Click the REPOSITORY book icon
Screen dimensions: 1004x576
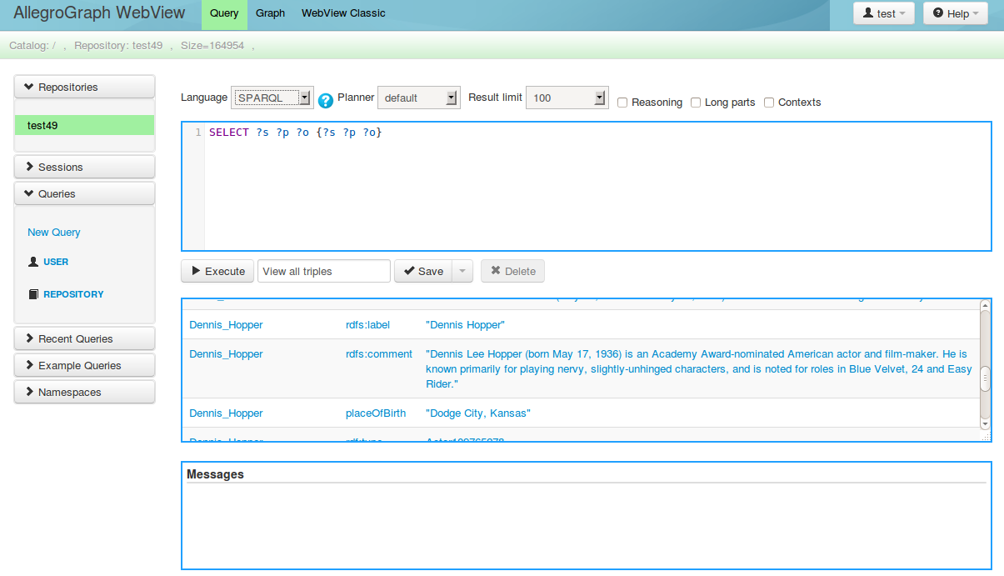[33, 294]
